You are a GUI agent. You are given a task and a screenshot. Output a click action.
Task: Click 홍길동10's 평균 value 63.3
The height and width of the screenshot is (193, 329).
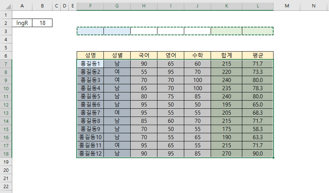coord(258,137)
